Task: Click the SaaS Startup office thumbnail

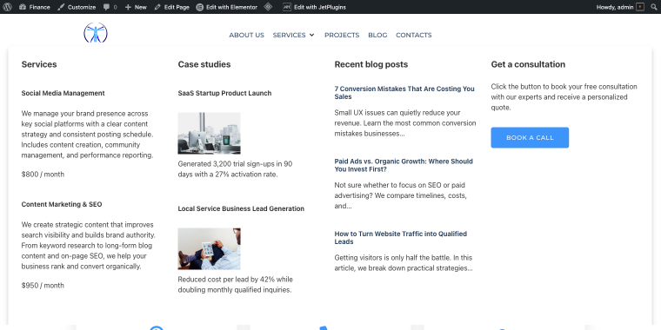Action: point(209,133)
